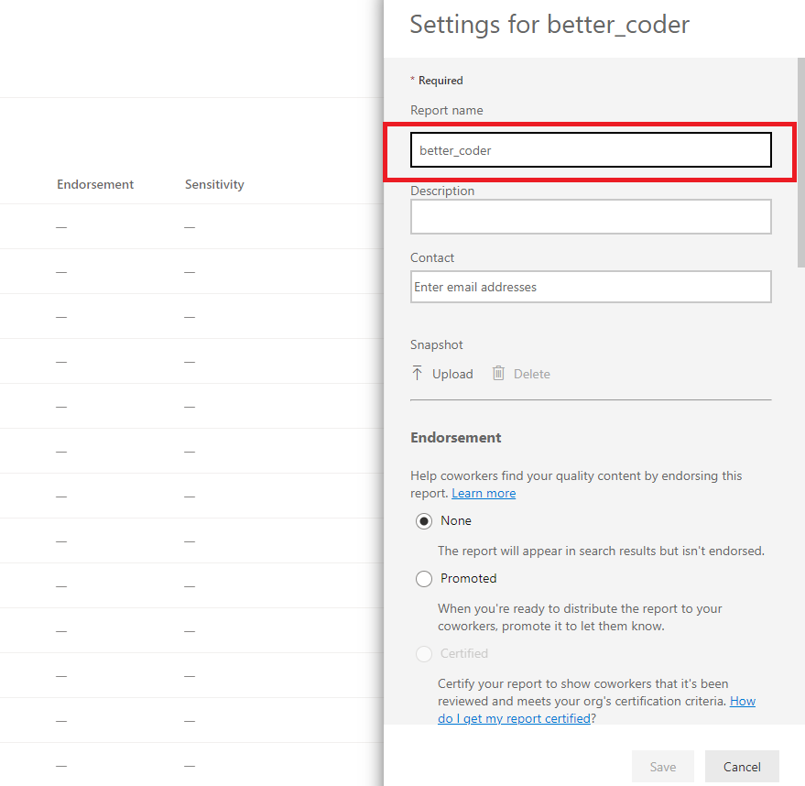Image resolution: width=805 pixels, height=786 pixels.
Task: Cancel the report settings changes
Action: (742, 767)
